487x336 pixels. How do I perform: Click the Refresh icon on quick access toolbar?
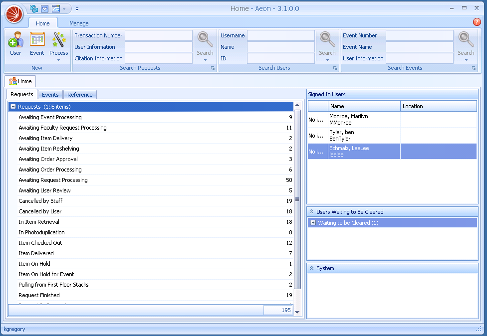(33, 8)
